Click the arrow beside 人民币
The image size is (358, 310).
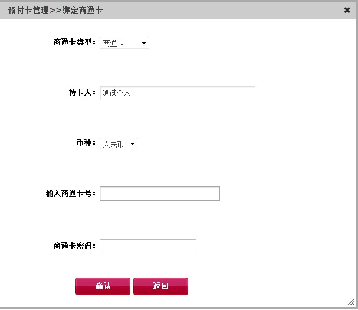pos(132,144)
